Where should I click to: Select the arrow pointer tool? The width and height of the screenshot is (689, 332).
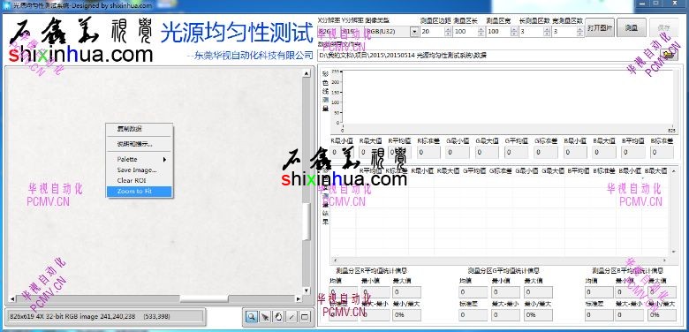click(265, 317)
